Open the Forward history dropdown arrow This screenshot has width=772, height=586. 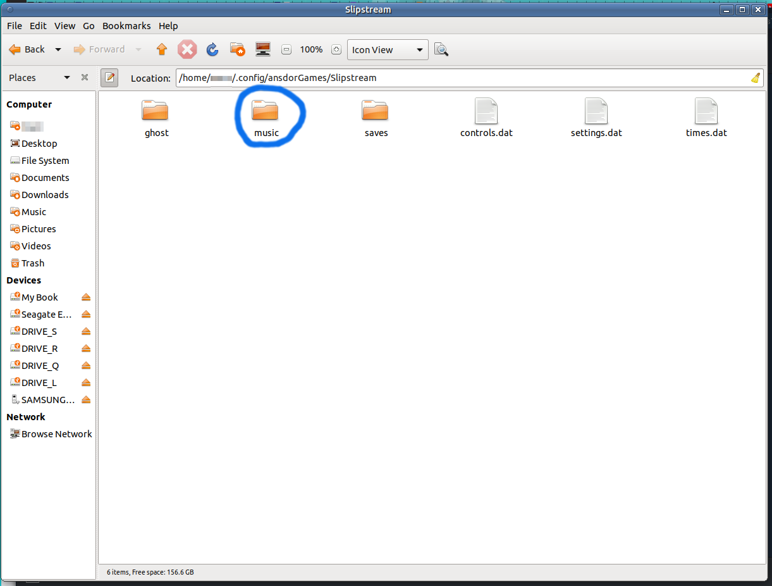click(x=138, y=49)
